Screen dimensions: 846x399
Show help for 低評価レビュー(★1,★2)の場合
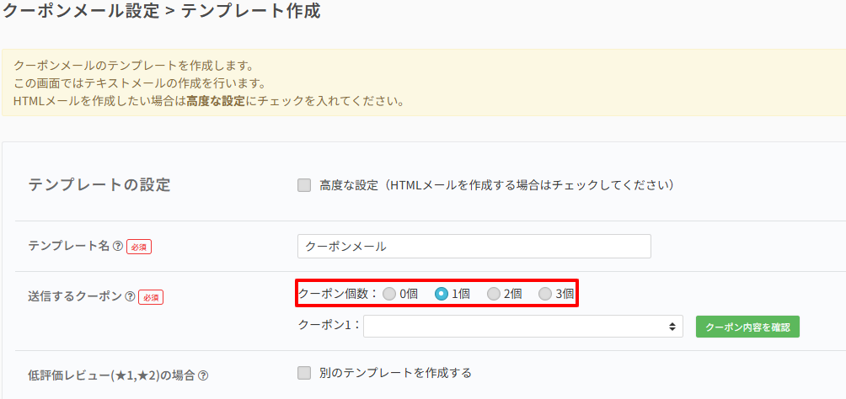[203, 375]
